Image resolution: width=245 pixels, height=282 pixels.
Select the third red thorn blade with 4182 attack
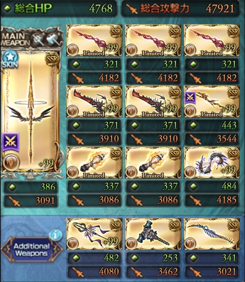coord(212,40)
